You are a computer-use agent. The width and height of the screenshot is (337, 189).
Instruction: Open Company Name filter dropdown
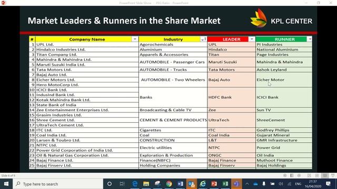point(135,39)
